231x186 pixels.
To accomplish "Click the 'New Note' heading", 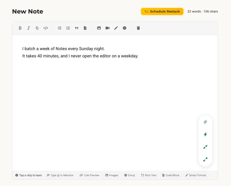I will pos(28,12).
